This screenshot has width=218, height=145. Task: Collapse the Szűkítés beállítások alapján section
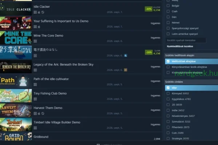tap(191, 55)
